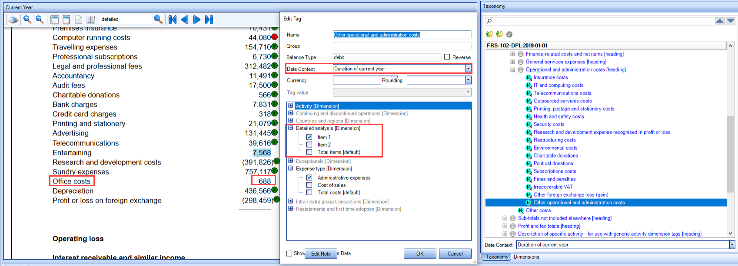
Task: Click the red tag marker beside Computer running costs
Action: (275, 37)
